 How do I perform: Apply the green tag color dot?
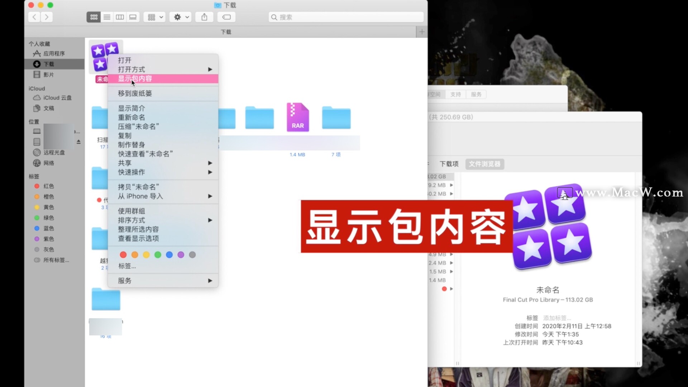[x=158, y=255]
